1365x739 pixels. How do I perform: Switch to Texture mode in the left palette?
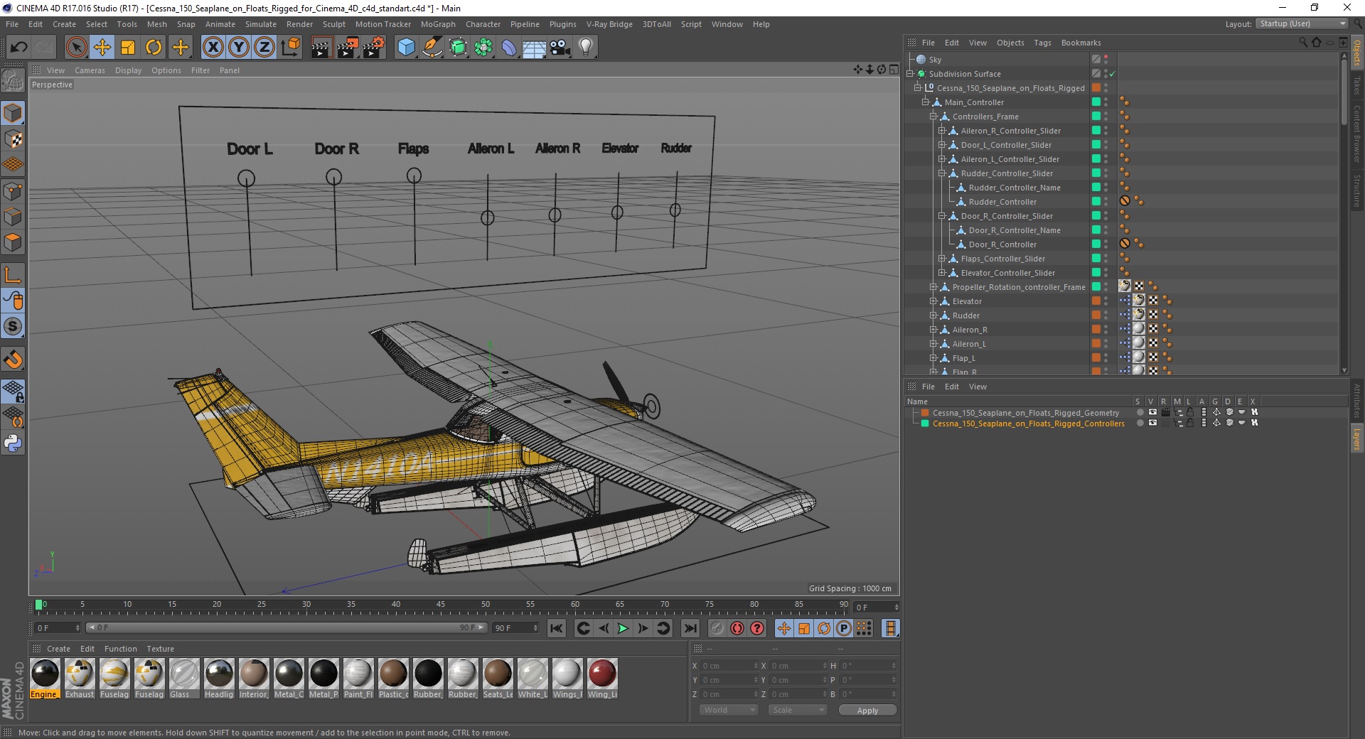pyautogui.click(x=13, y=139)
